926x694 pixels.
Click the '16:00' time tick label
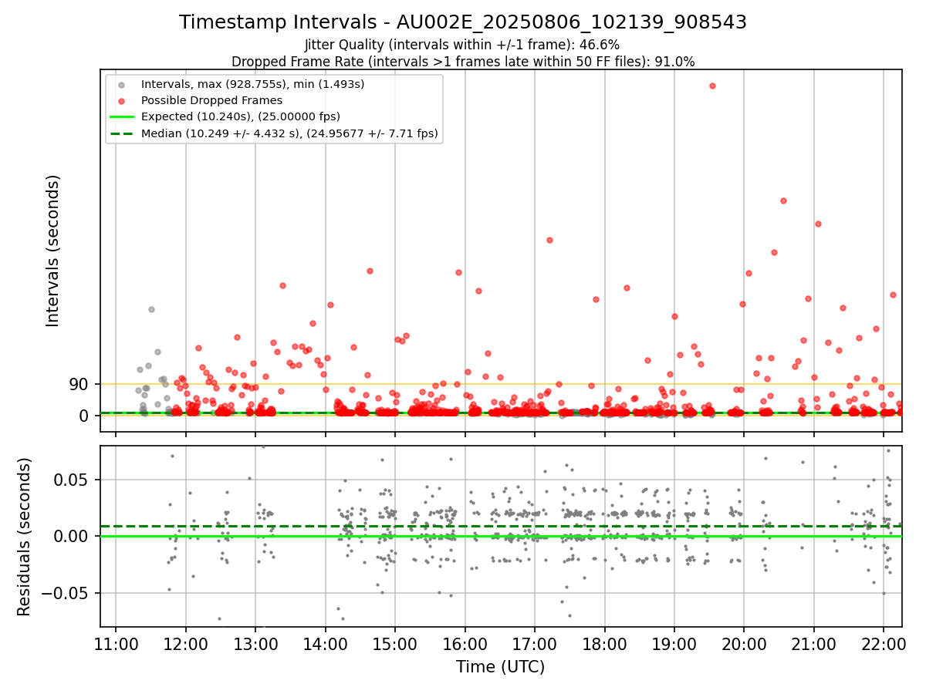[x=465, y=643]
